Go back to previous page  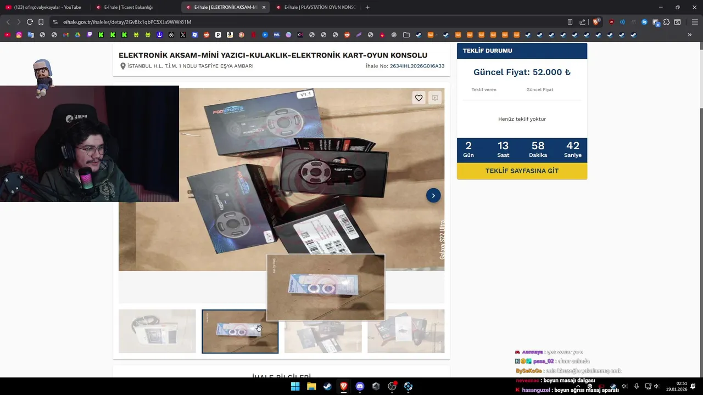coord(8,22)
